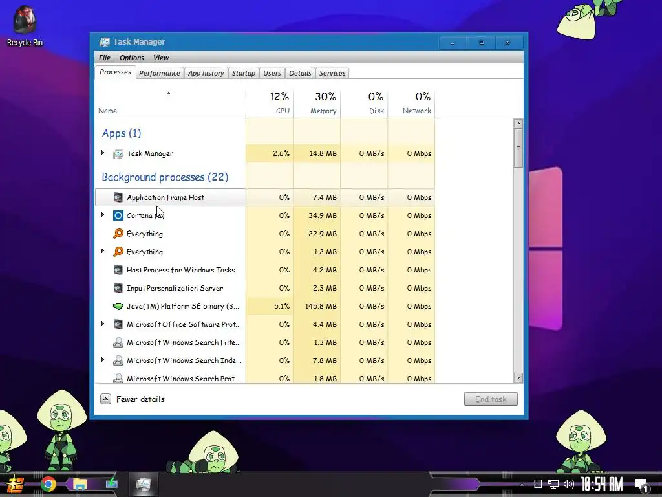Click the process list scroll up arrow
The height and width of the screenshot is (497, 662).
click(518, 124)
